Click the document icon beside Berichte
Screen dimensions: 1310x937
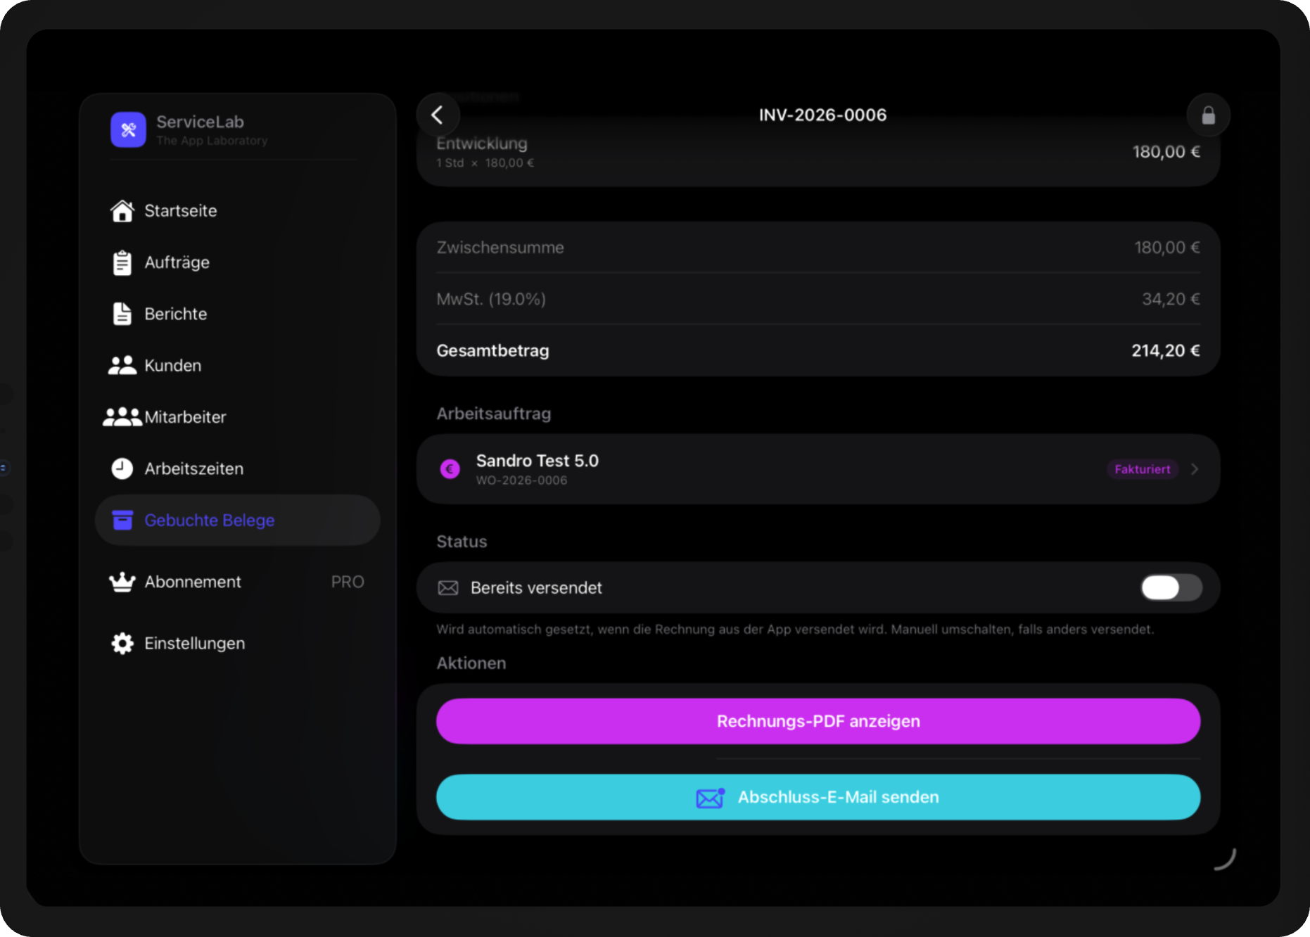click(x=122, y=314)
